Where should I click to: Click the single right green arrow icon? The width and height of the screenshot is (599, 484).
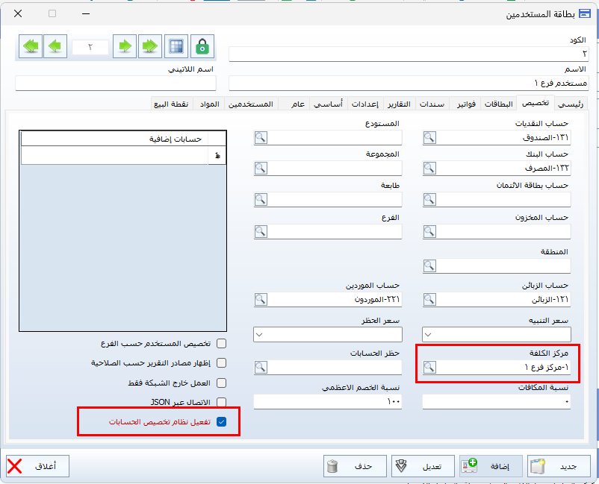125,46
